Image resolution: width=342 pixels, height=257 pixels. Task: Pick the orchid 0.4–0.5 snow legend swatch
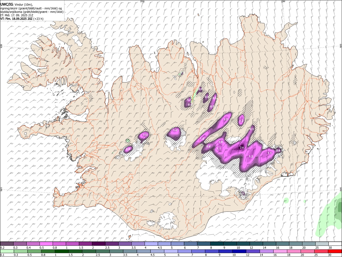[33, 244]
